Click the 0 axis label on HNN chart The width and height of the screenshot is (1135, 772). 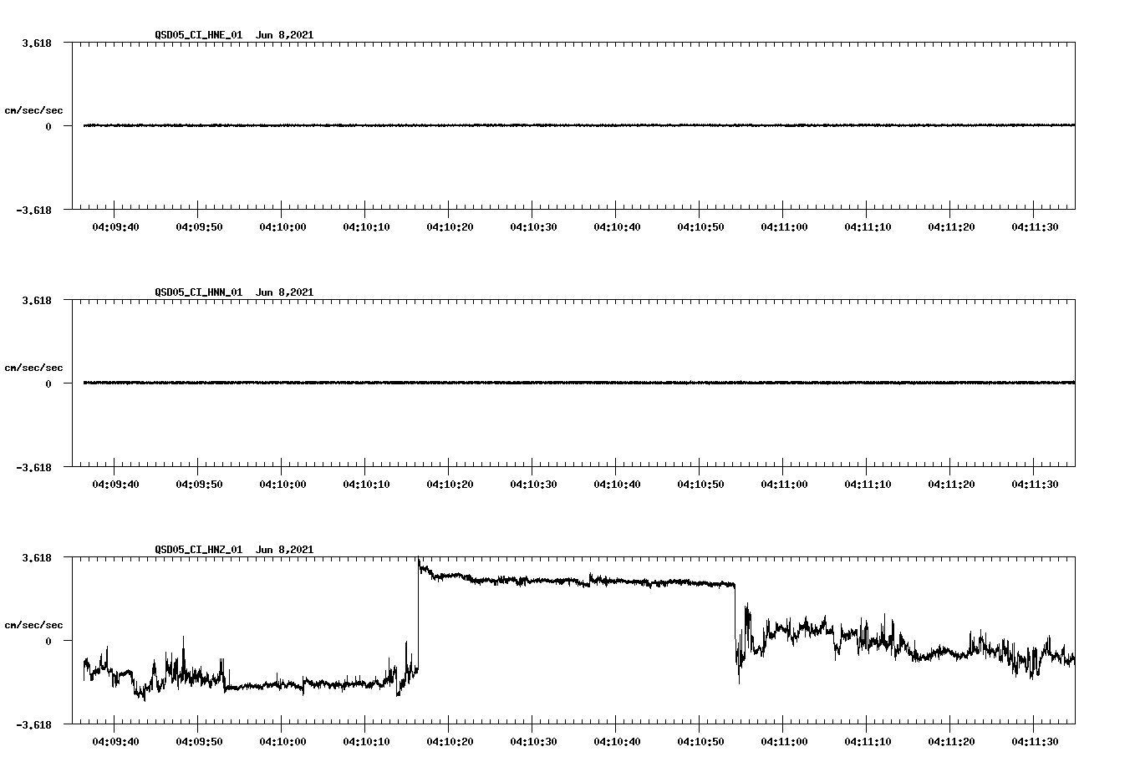[x=48, y=383]
